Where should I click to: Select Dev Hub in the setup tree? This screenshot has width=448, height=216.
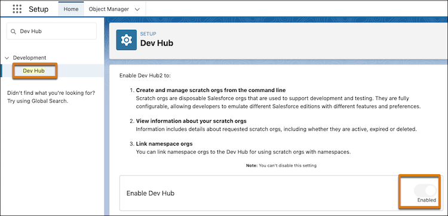(x=33, y=71)
